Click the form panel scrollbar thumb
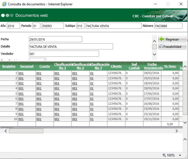Viewport: 188px width, 159px height. 154,47
